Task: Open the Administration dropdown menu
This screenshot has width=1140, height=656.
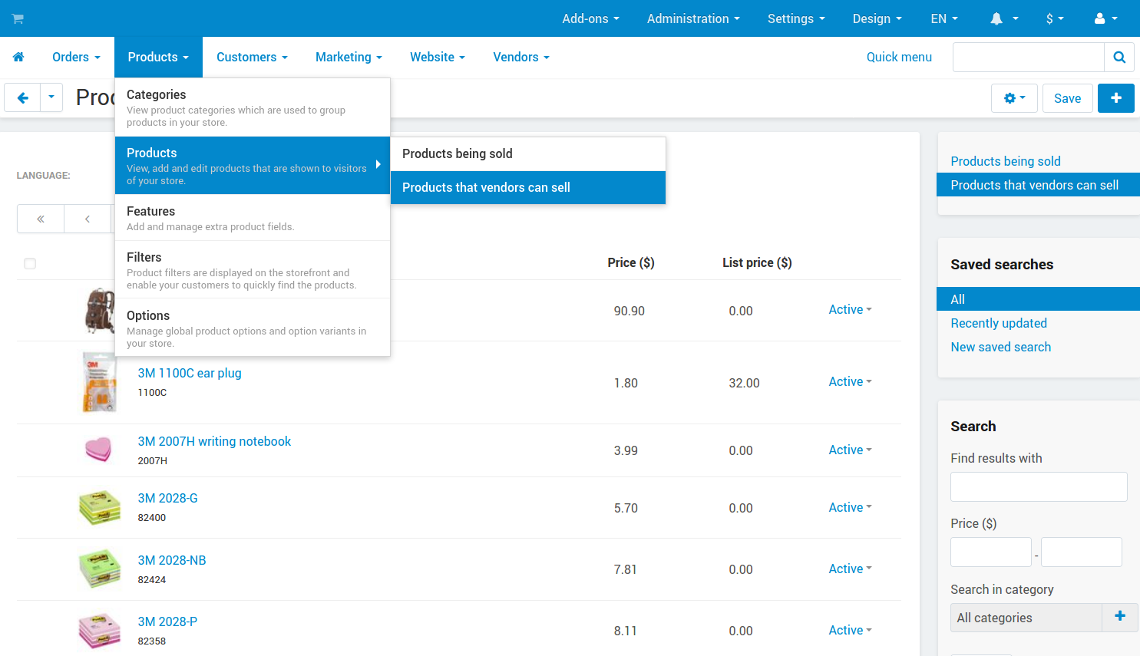Action: 693,18
